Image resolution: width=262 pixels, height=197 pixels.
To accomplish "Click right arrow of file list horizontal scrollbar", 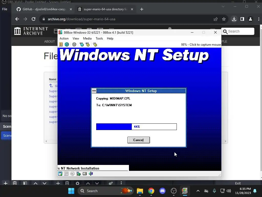I will pos(226,141).
